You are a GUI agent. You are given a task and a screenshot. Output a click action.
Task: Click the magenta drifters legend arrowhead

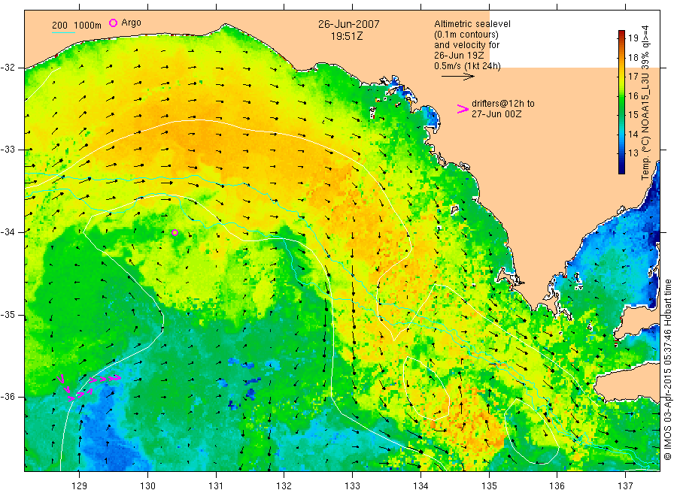(x=463, y=109)
